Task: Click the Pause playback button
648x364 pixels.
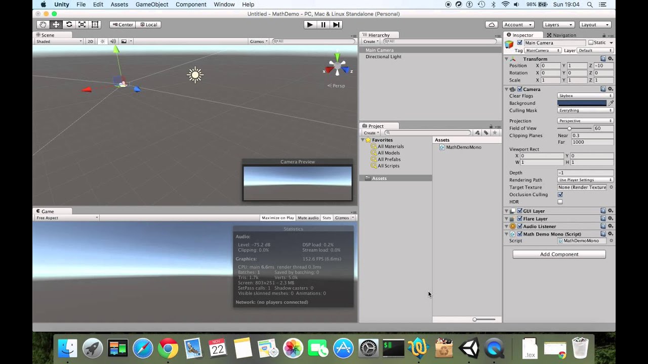Action: pos(323,24)
